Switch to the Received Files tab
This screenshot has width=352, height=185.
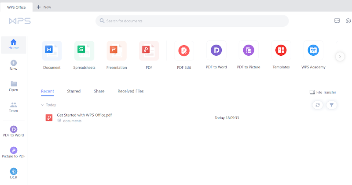tap(130, 91)
